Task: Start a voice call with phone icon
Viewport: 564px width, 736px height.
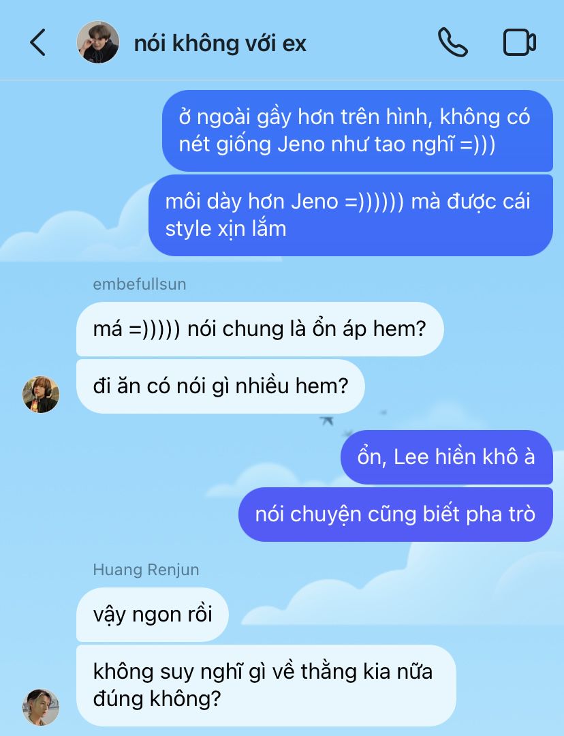Action: pos(453,42)
